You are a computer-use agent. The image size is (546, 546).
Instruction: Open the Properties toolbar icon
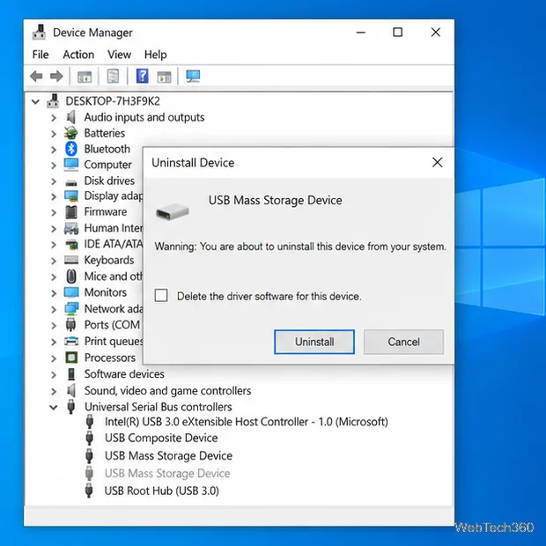[x=114, y=76]
